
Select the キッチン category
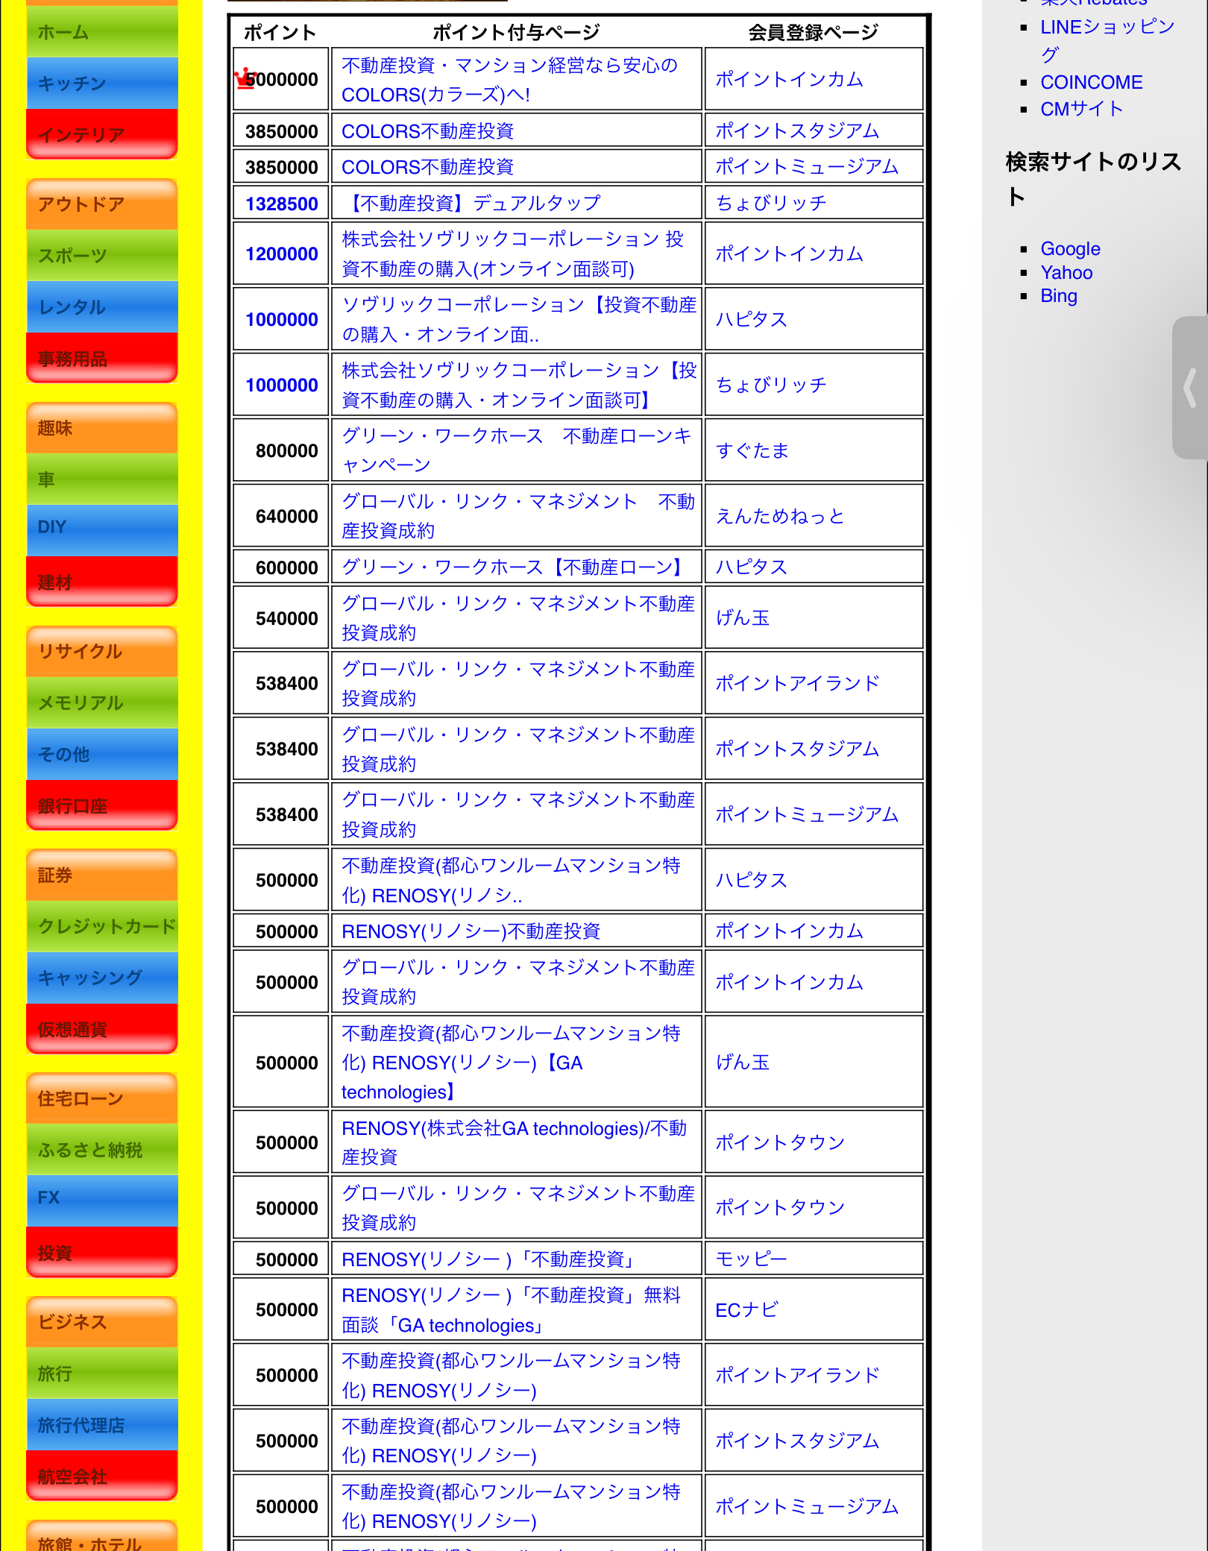tap(102, 84)
